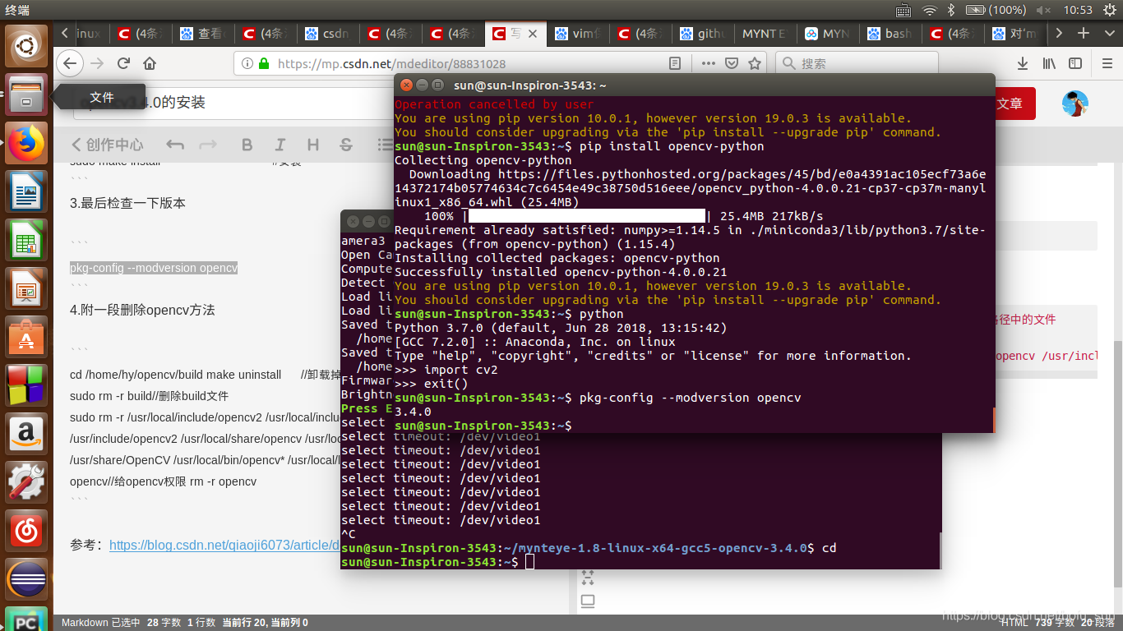1123x631 pixels.
Task: Launch Firefox from the dock
Action: coord(27,145)
